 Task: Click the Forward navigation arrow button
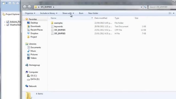(29, 7)
